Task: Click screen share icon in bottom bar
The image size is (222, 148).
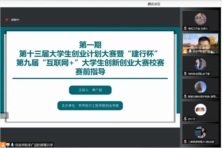Action: coord(8,145)
